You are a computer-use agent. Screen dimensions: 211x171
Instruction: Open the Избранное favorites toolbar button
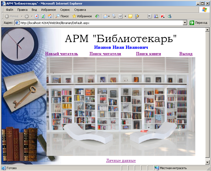pyautogui.click(x=82, y=16)
